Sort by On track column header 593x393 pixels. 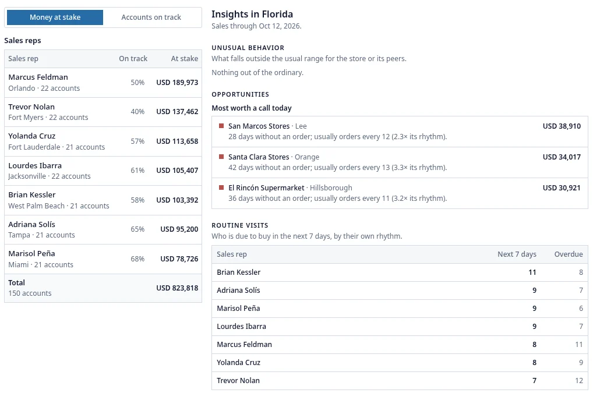[133, 59]
